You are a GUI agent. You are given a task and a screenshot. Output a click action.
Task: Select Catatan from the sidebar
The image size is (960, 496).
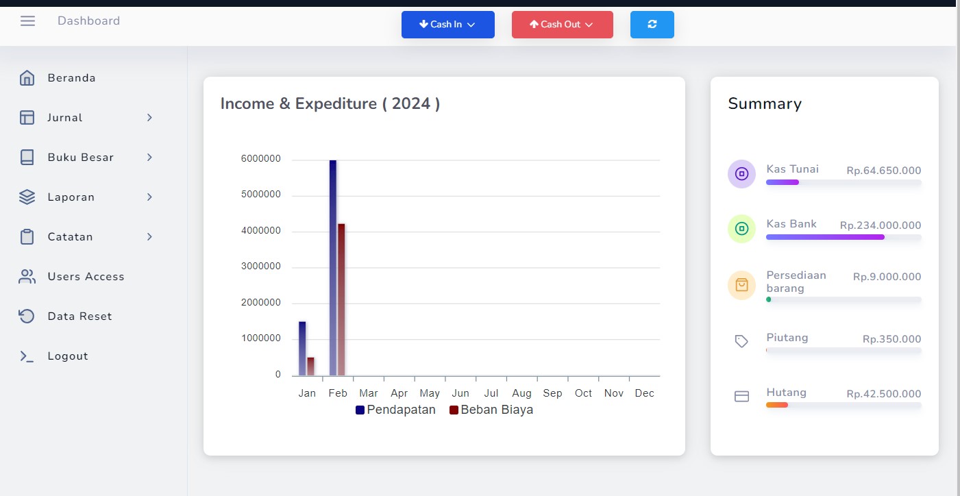[x=70, y=237]
